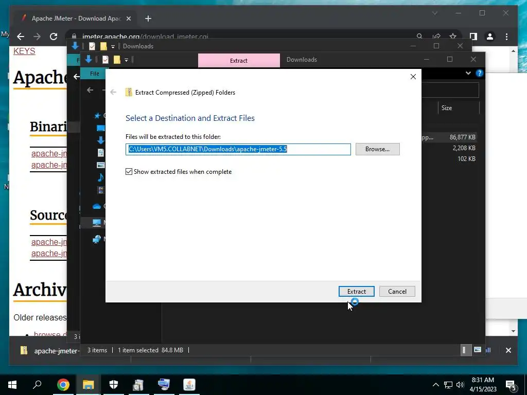Image resolution: width=527 pixels, height=395 pixels.
Task: Open the pink Extract ribbon tab
Action: [x=239, y=61]
